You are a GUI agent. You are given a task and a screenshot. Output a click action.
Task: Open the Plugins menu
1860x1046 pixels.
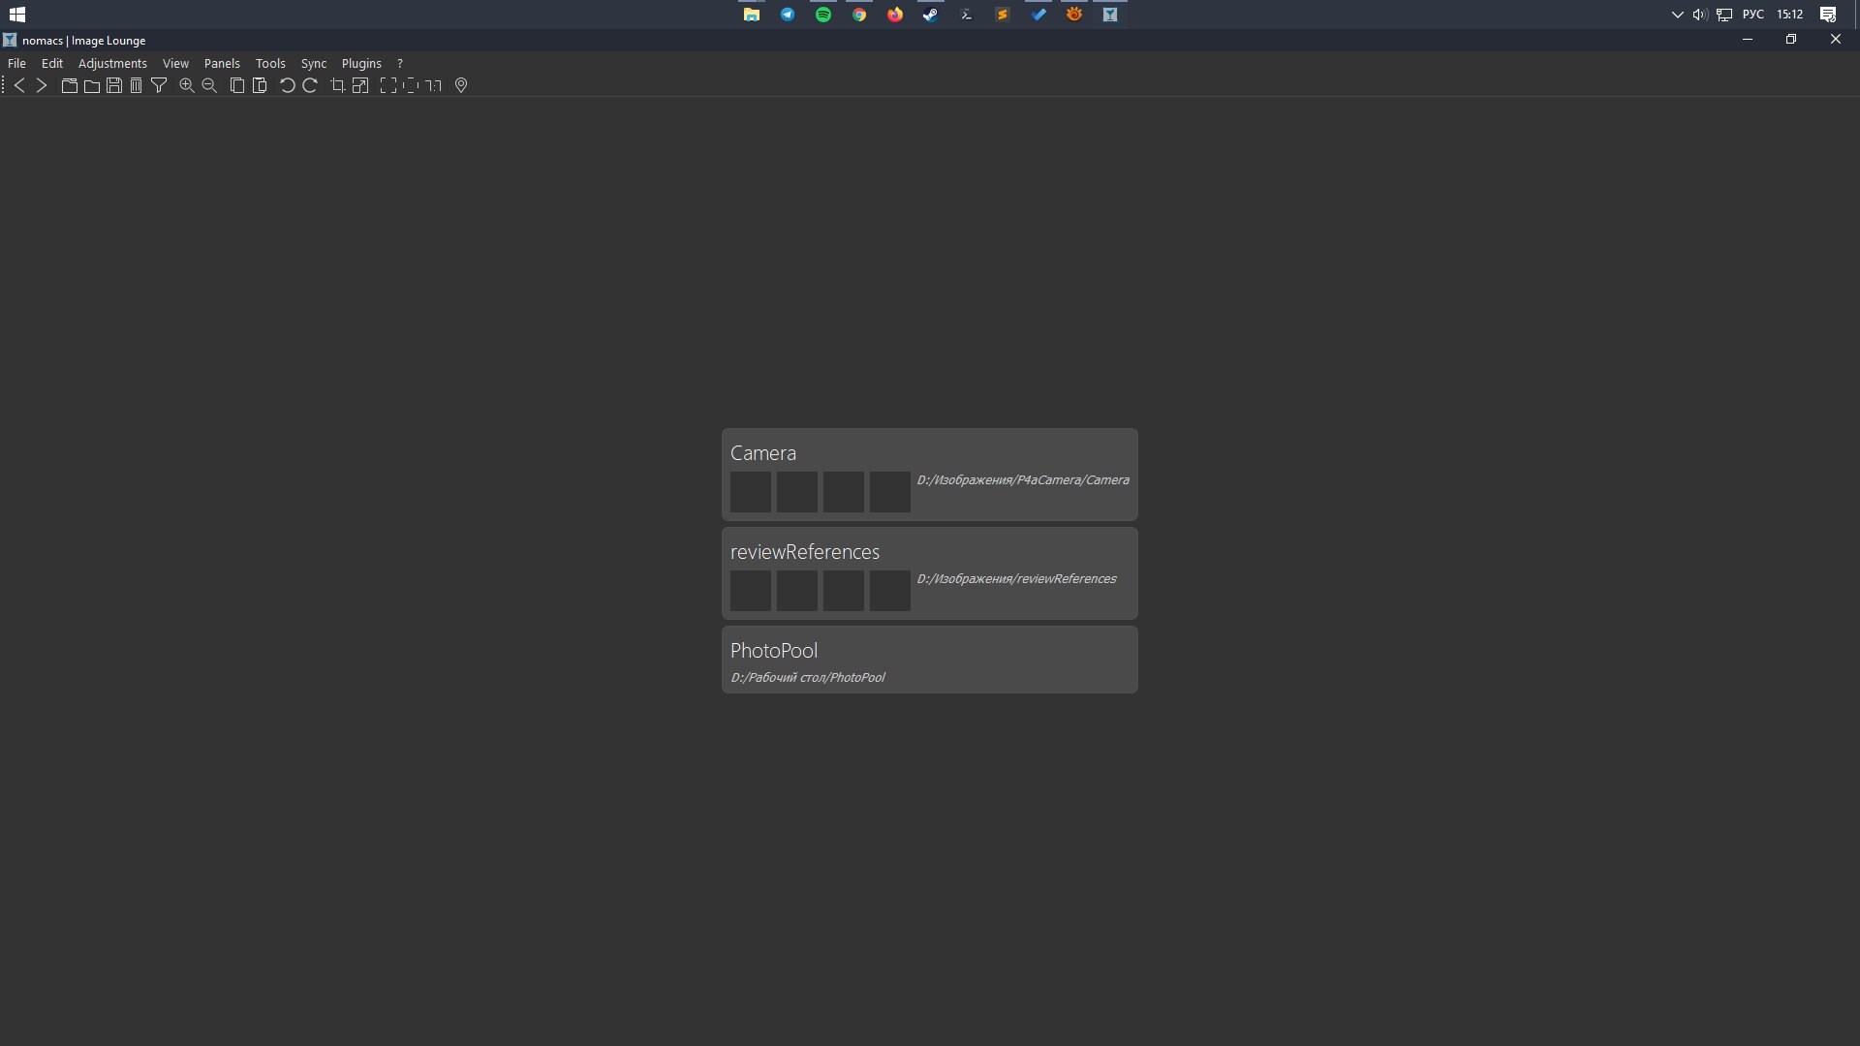pos(361,63)
